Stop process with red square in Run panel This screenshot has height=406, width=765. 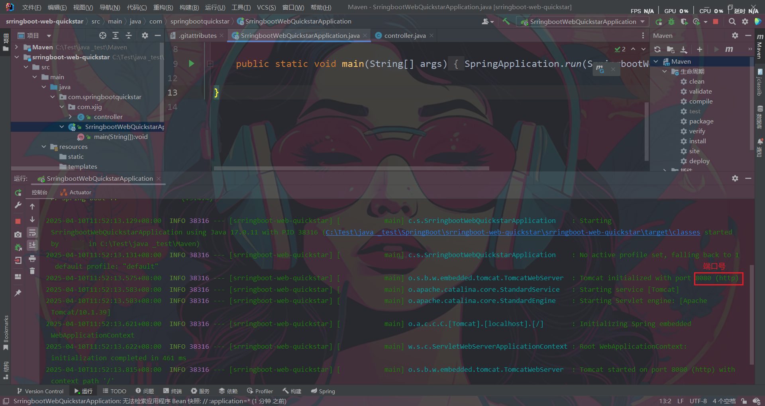coord(18,221)
